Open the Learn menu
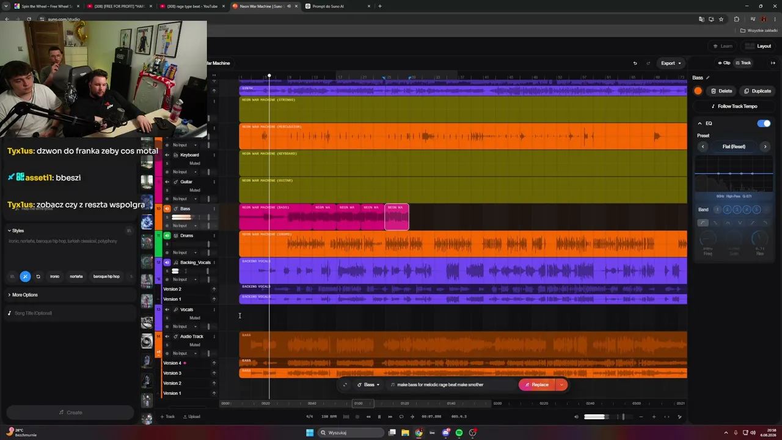Viewport: 782px width, 440px height. tap(723, 46)
